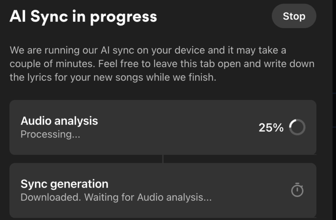The width and height of the screenshot is (336, 220).
Task: Stop the AI sync process
Action: [294, 16]
